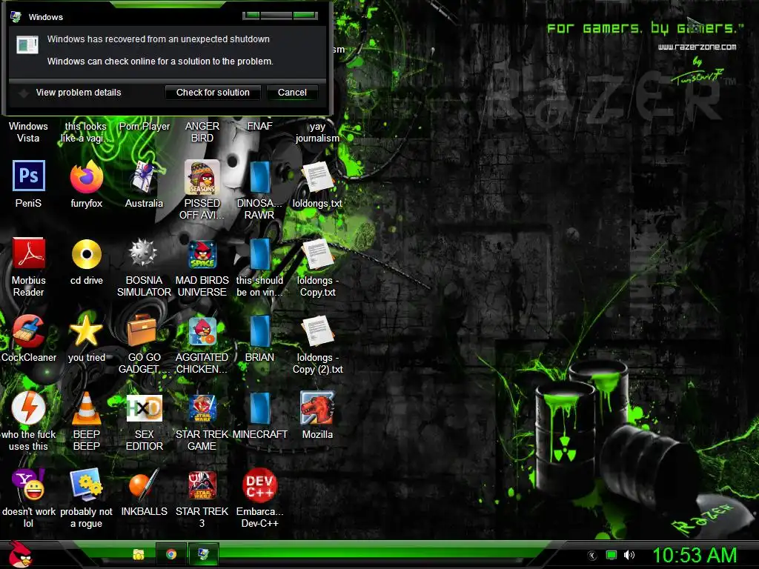Open the STAR TREK 3 Angry Birds icon

coord(202,485)
